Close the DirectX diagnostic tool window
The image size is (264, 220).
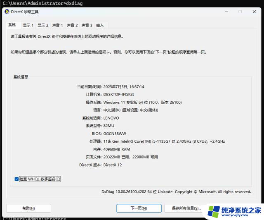(254, 12)
